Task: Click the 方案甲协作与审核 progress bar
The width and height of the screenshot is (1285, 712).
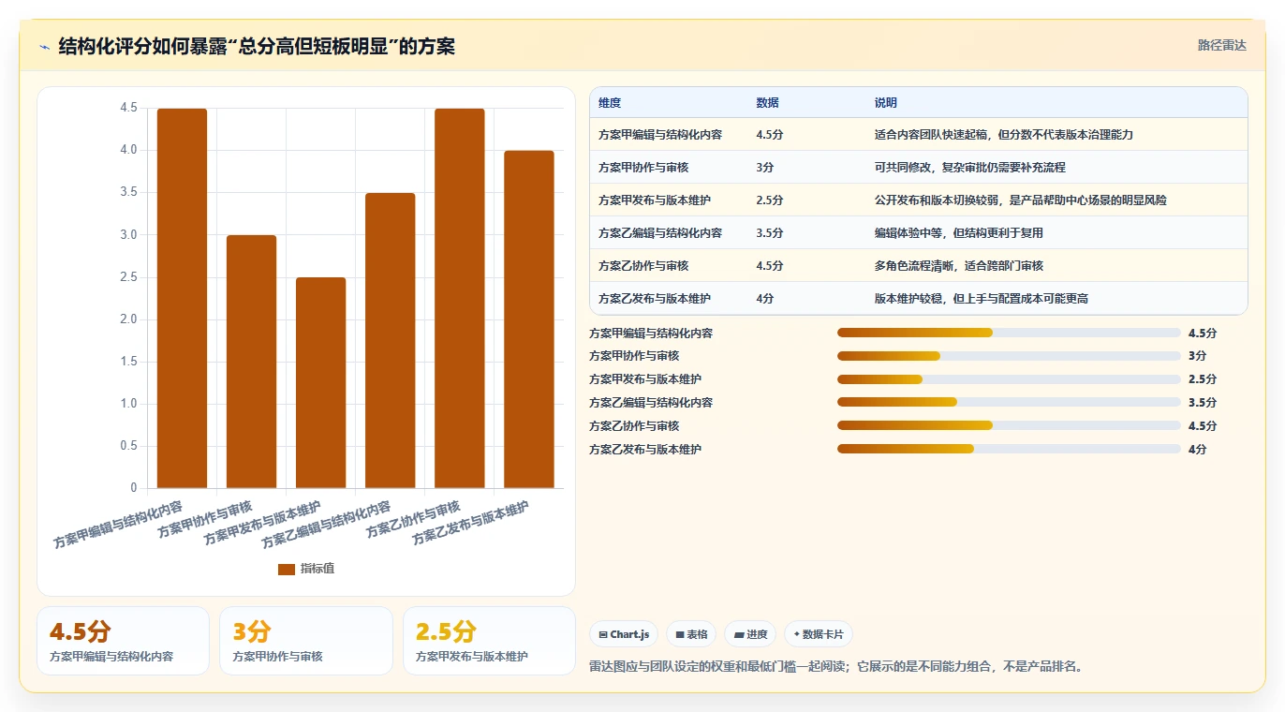Action: pyautogui.click(x=1009, y=356)
